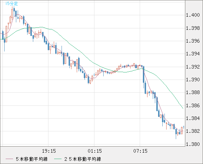
Task: Click the 1.400 price axis label
Action: pyautogui.click(x=193, y=15)
